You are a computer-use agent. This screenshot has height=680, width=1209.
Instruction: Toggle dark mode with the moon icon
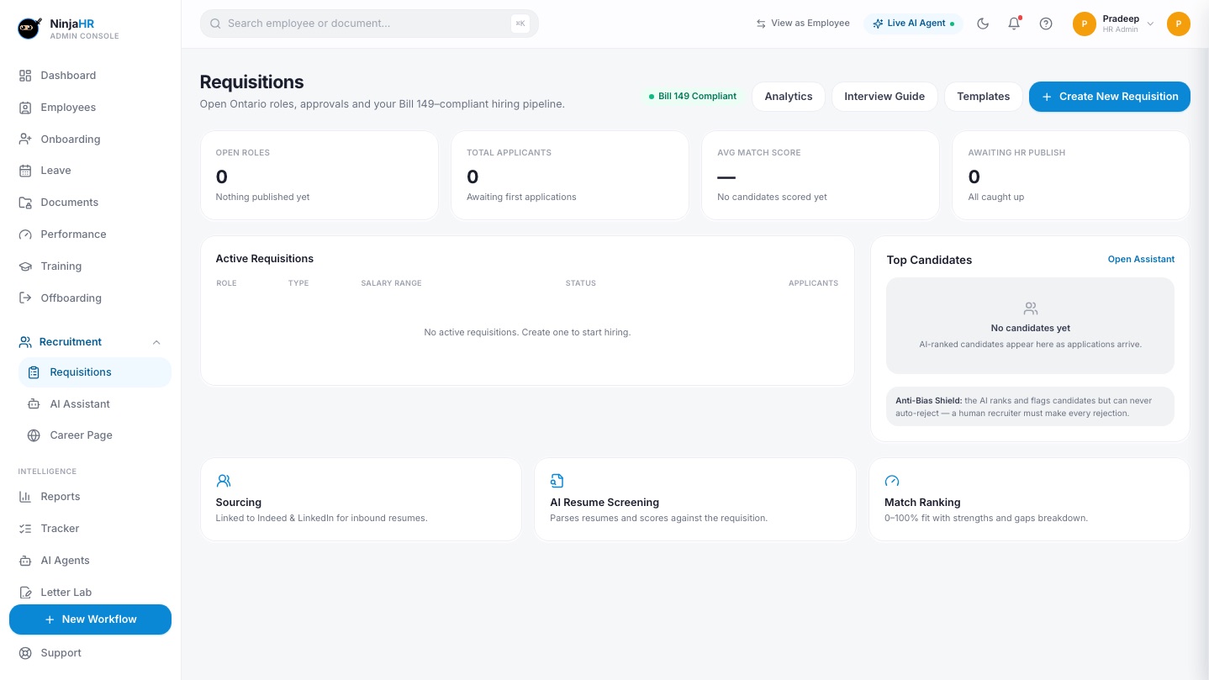pyautogui.click(x=983, y=24)
